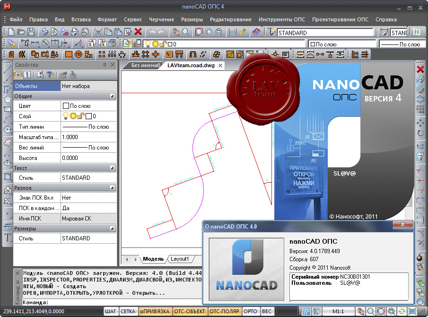Image resolution: width=428 pixels, height=317 pixels.
Task: Toggle ОТС-ОБЪЕКТ object tracking
Action: click(x=190, y=311)
